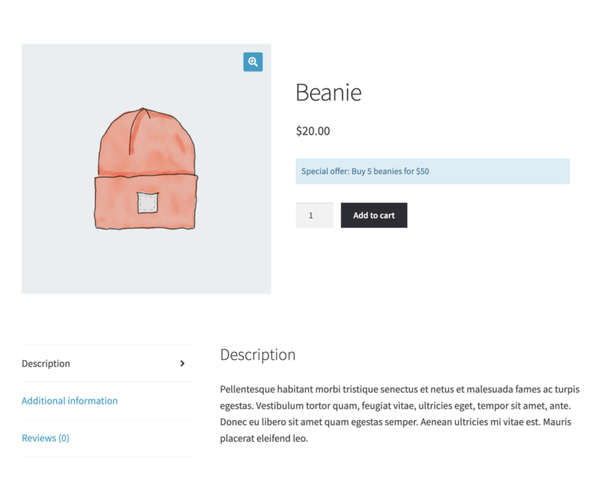604x502 pixels.
Task: Switch to the Additional information tab
Action: pyautogui.click(x=69, y=400)
